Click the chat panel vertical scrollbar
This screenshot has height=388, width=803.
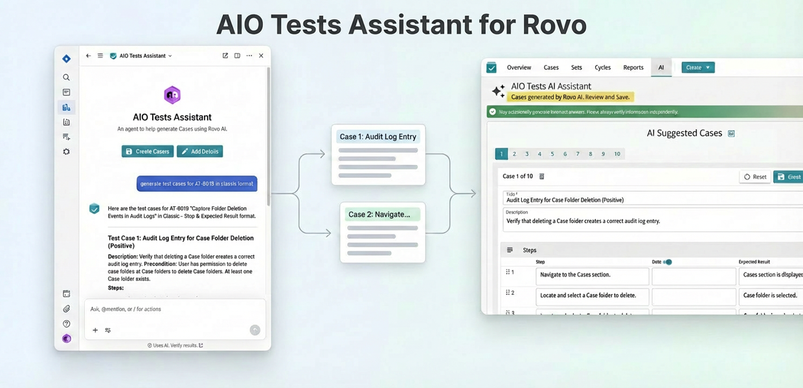tap(268, 136)
